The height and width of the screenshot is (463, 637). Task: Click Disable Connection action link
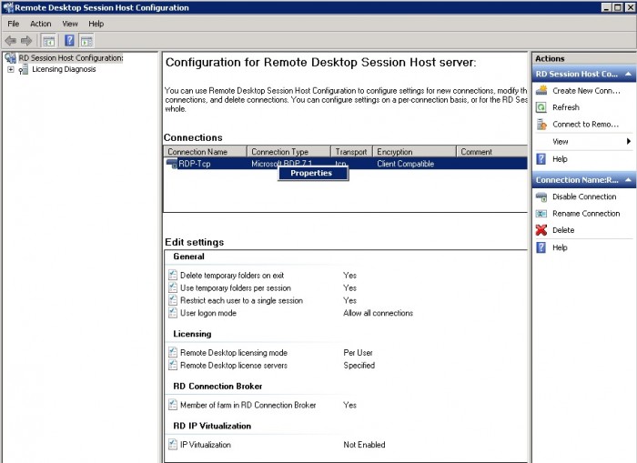[x=584, y=196]
